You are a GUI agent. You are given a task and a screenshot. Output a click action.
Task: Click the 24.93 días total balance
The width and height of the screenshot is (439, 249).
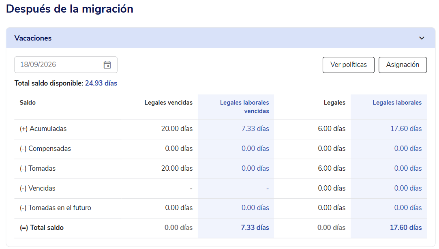101,83
